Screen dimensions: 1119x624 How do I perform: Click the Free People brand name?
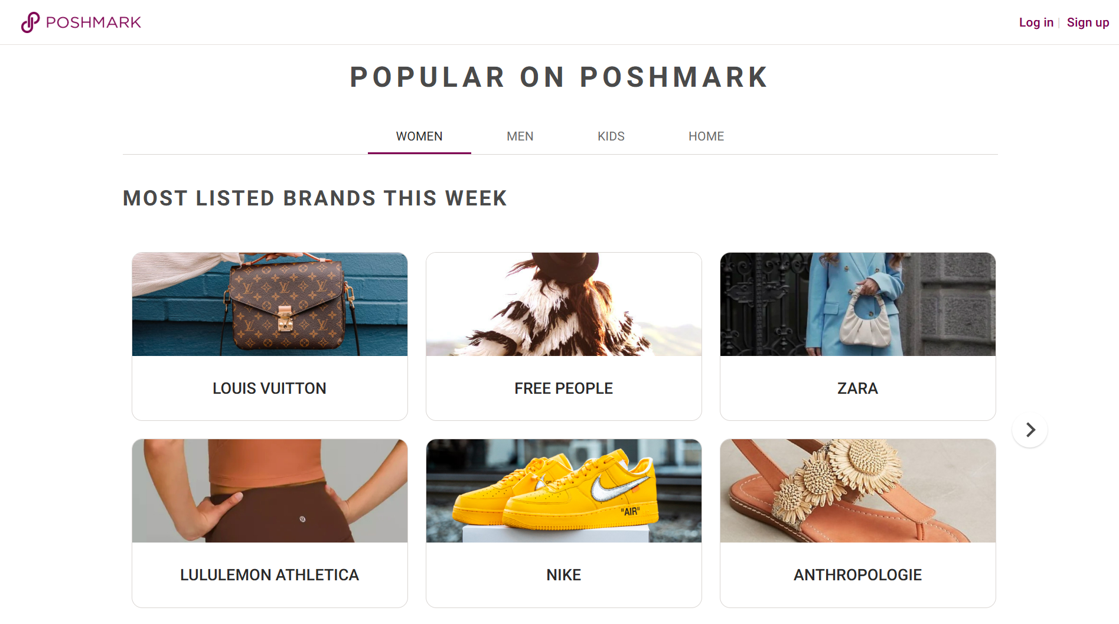click(x=563, y=388)
